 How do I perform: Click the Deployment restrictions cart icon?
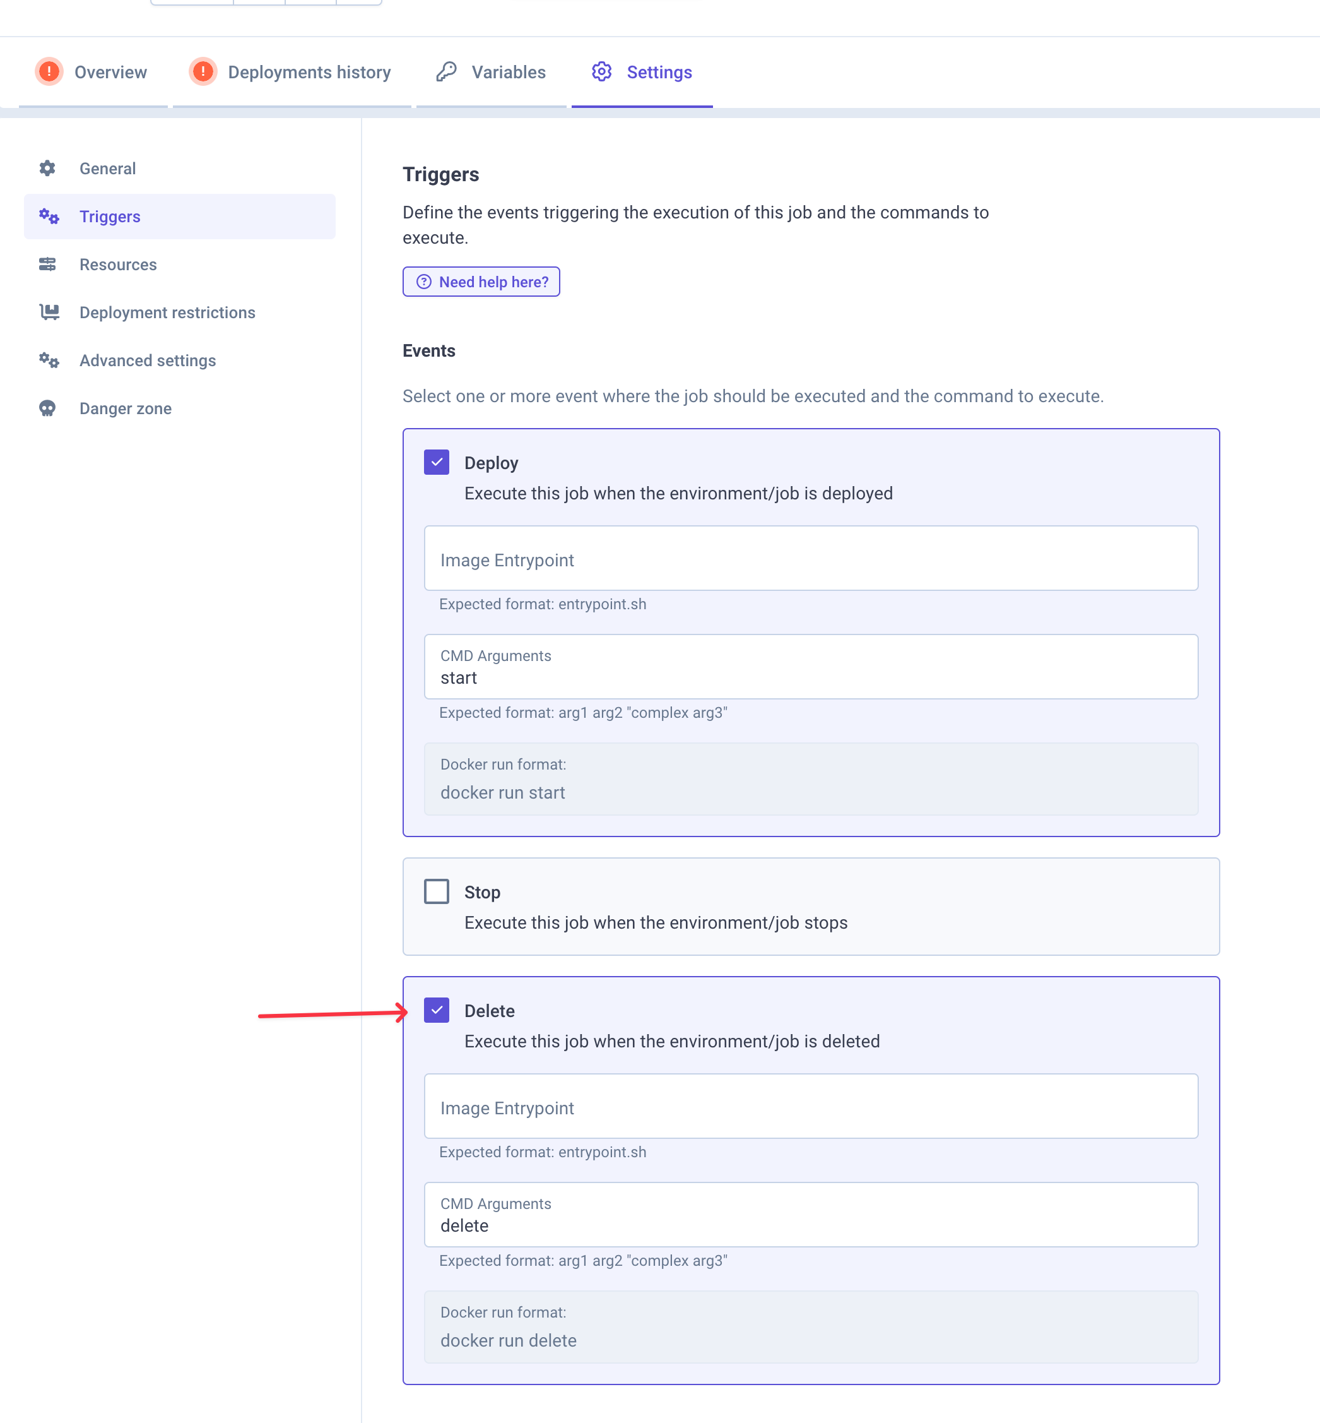[49, 313]
